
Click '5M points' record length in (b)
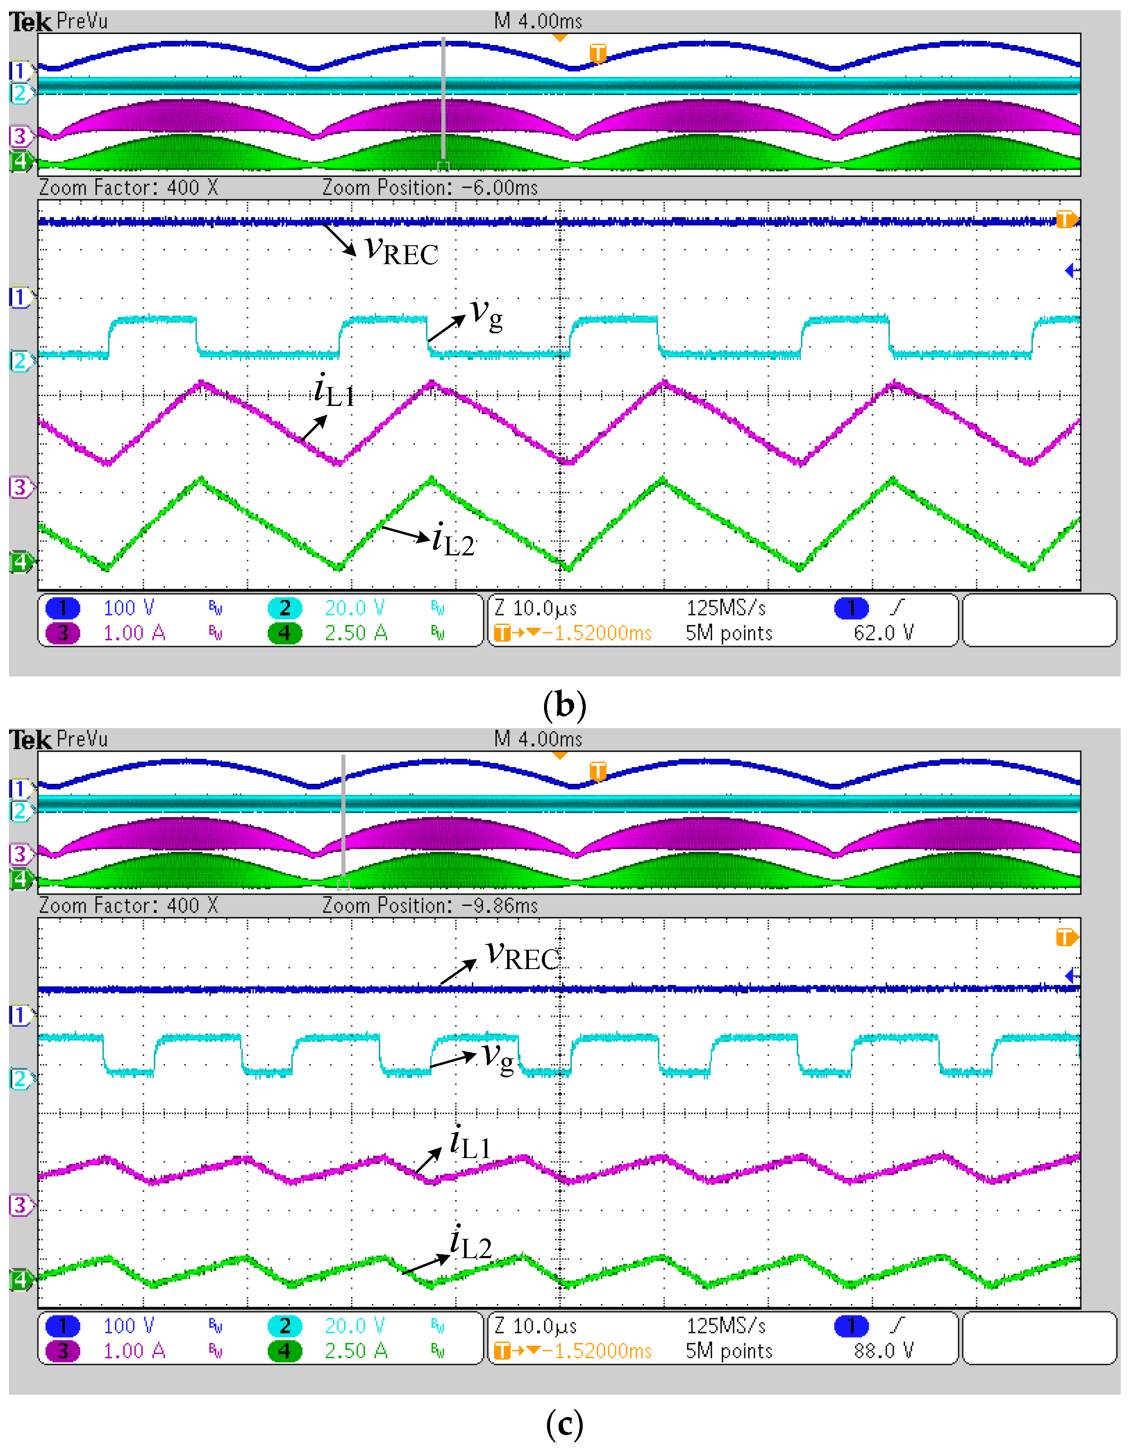click(729, 634)
